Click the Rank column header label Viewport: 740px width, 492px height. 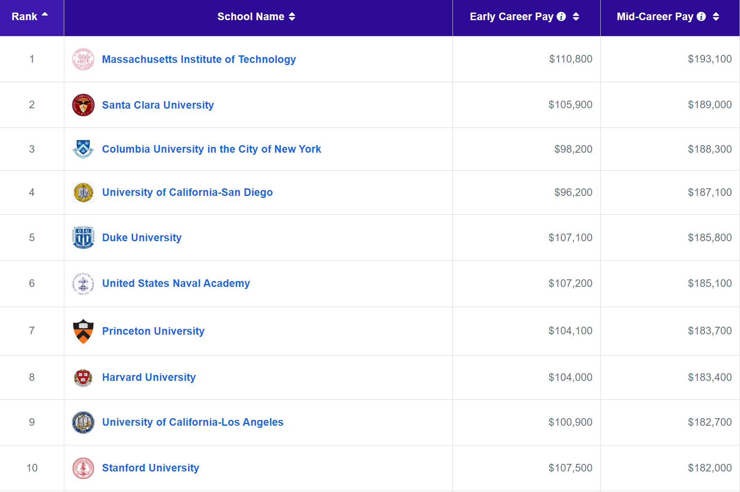click(24, 16)
